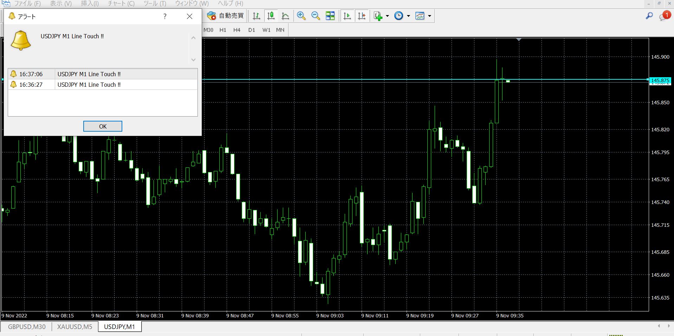
Task: Tile chart windows with grid icon
Action: [x=330, y=16]
